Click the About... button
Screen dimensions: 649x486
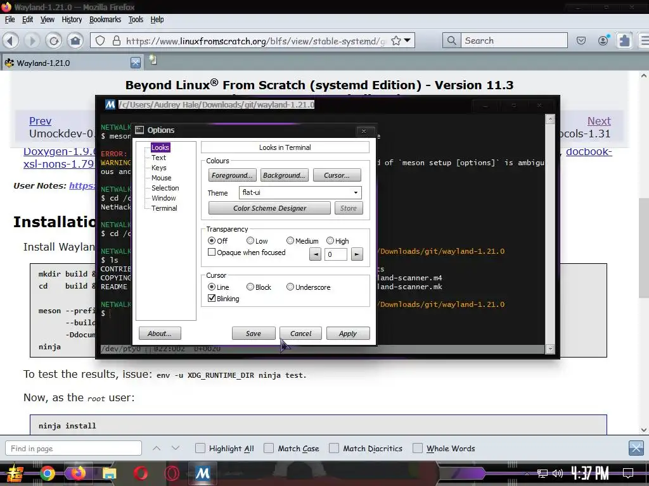tap(159, 333)
